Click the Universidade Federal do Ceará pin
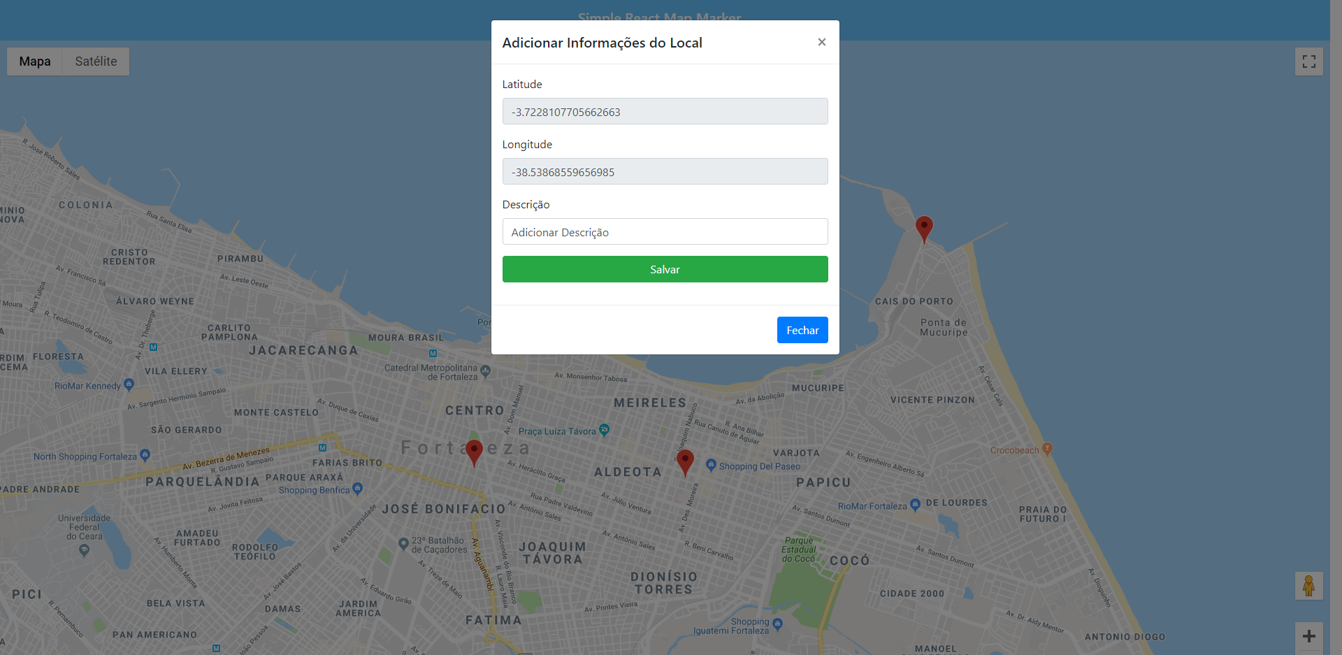Image resolution: width=1342 pixels, height=655 pixels. 85,550
